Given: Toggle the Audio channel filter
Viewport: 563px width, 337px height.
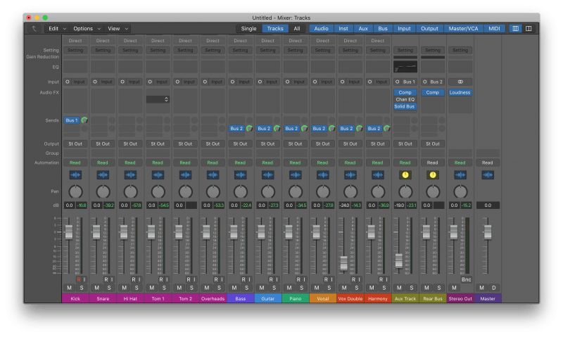Looking at the screenshot, I should (x=321, y=29).
